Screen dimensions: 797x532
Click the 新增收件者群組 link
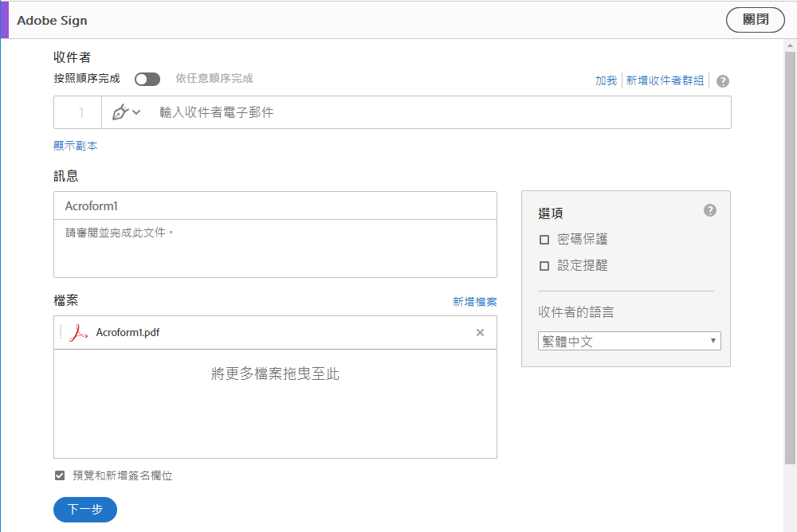[x=665, y=80]
